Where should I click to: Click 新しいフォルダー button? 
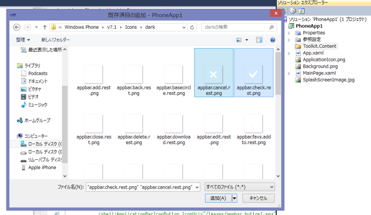pos(55,40)
